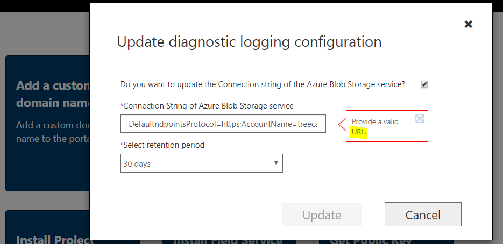
Task: Click the 'Get Public Key' tile
Action: [371, 241]
